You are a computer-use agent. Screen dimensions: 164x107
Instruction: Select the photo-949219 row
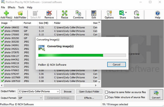[18, 63]
